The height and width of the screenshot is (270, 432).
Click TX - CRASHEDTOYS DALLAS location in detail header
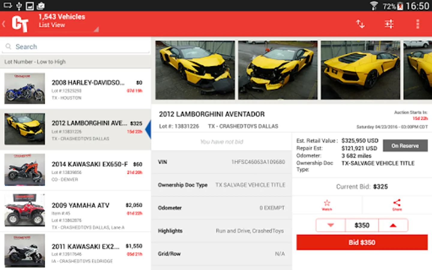243,126
